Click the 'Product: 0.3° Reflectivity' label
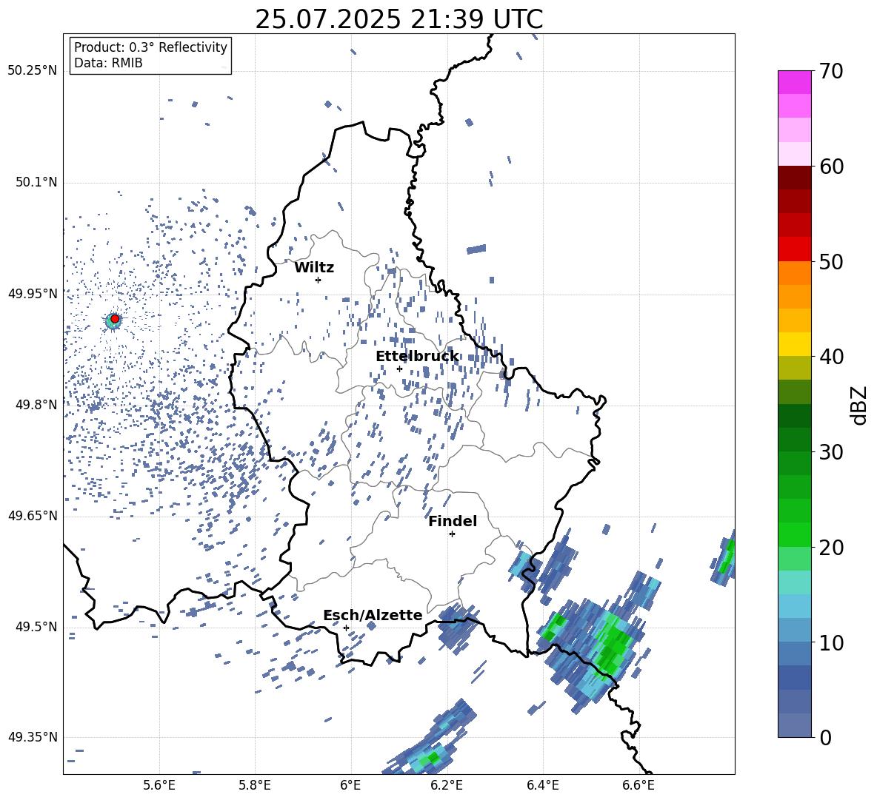The height and width of the screenshot is (800, 877). pos(150,47)
